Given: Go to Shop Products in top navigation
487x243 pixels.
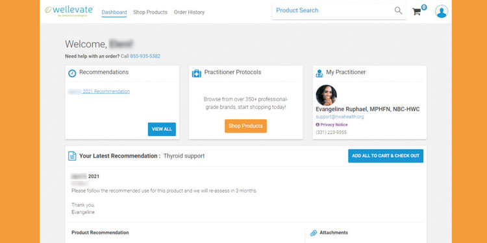Looking at the screenshot, I should tap(151, 12).
